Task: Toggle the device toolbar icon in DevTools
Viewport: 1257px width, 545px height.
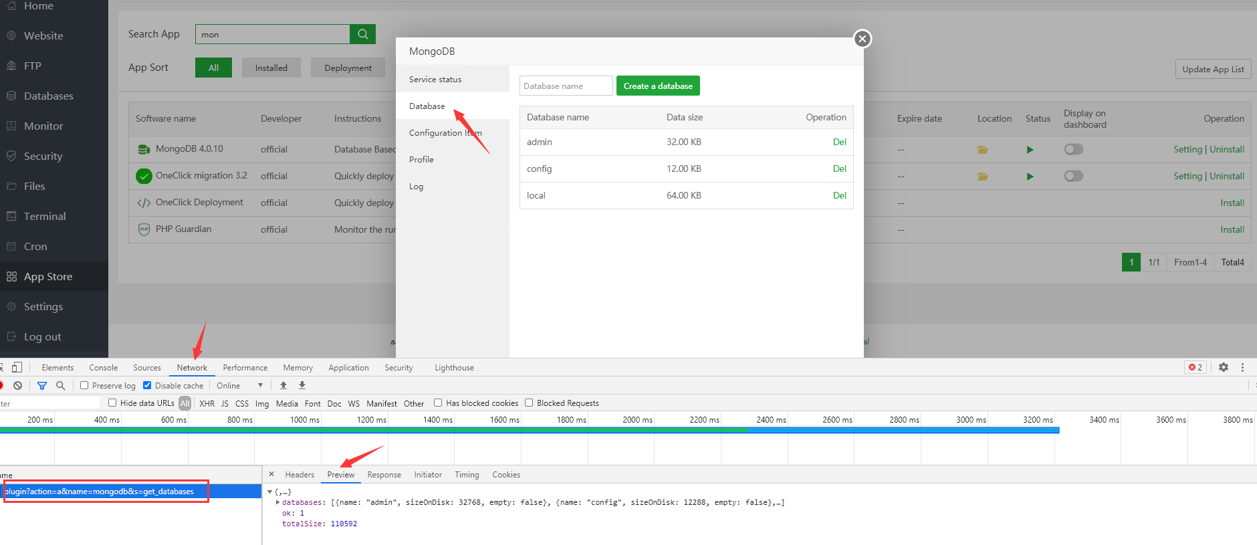Action: (17, 367)
